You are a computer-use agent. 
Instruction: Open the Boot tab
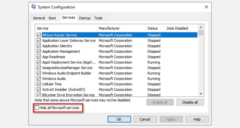(52, 18)
